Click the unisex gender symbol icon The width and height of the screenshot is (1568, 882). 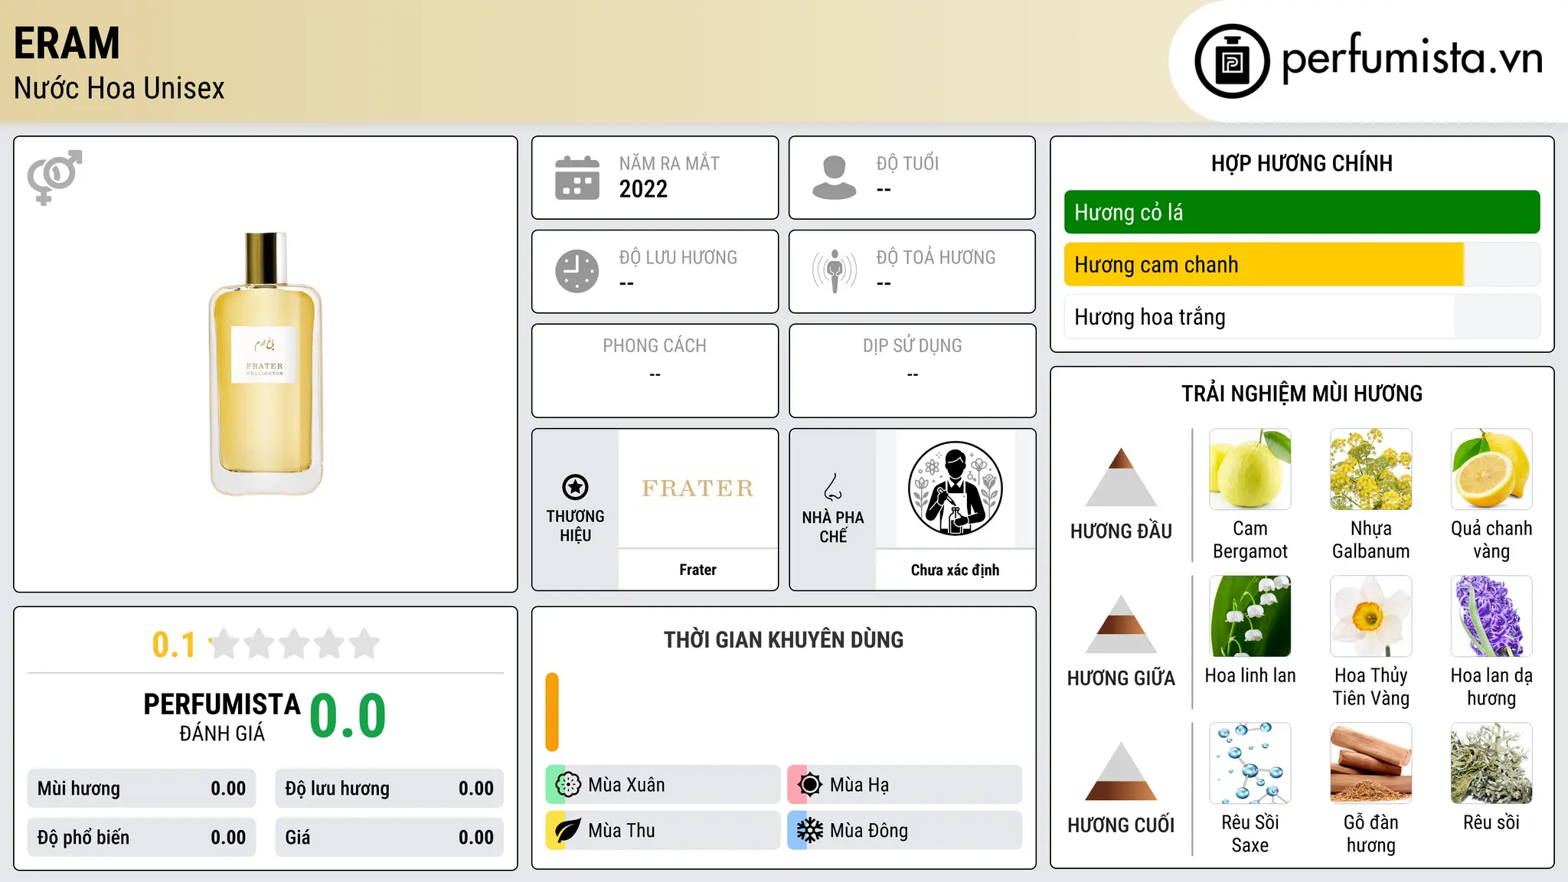54,177
